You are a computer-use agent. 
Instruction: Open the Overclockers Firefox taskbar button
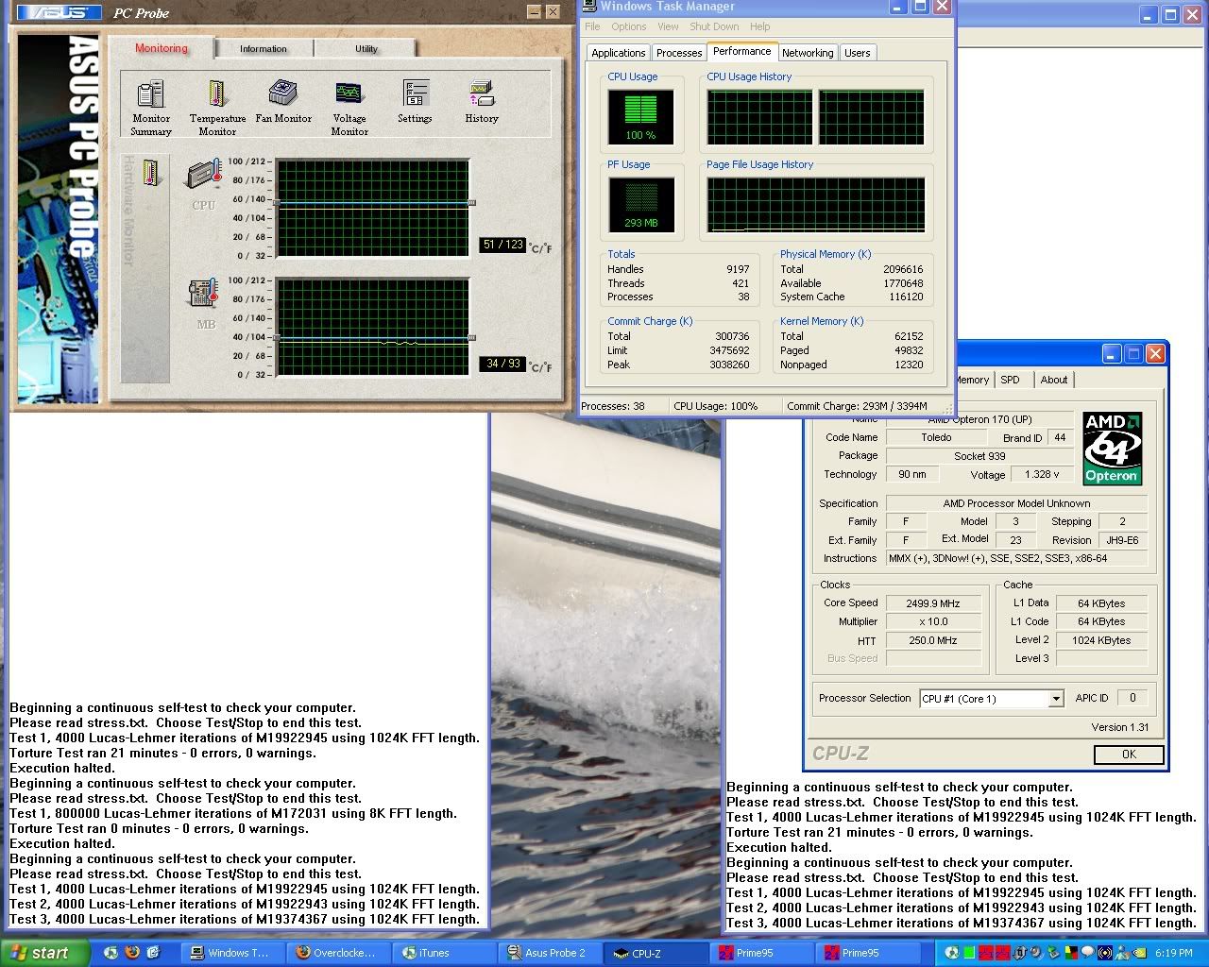[x=338, y=953]
